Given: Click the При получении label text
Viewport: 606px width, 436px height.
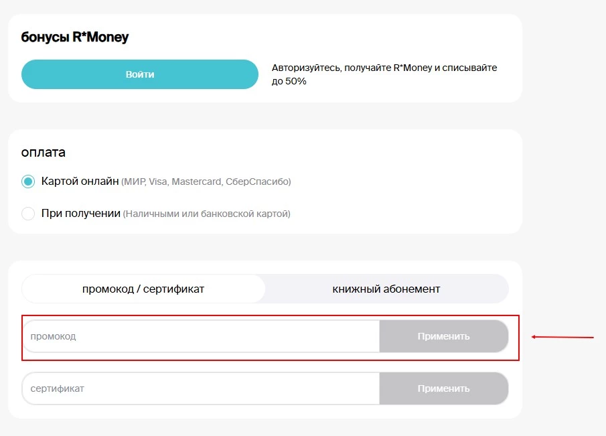Looking at the screenshot, I should click(x=80, y=214).
